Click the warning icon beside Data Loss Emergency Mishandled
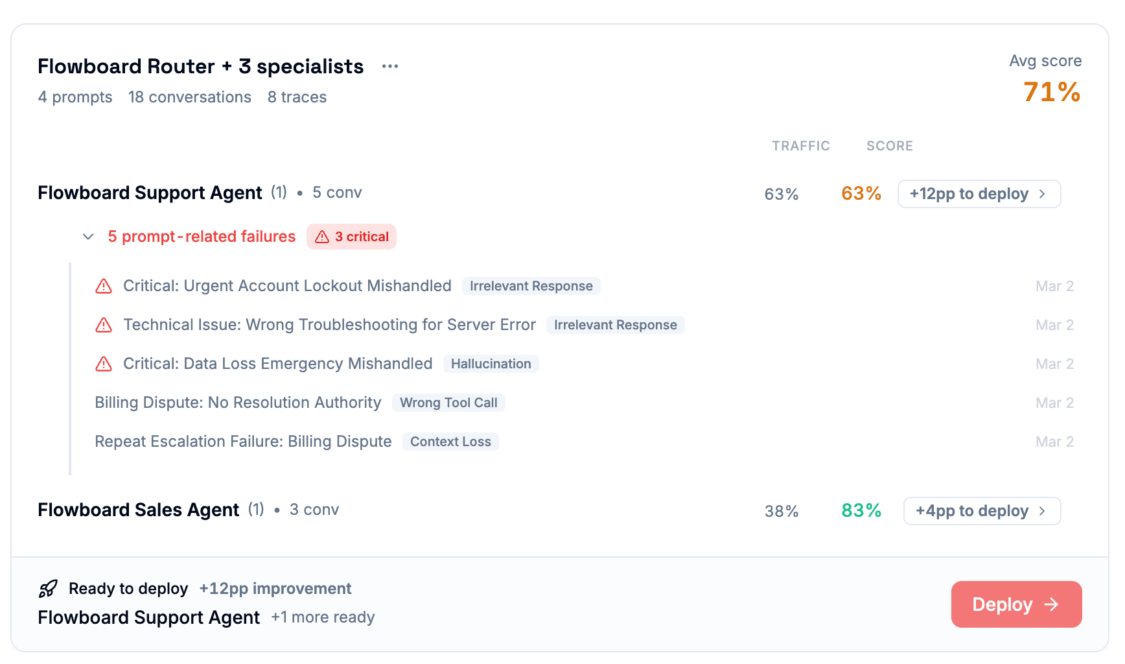The width and height of the screenshot is (1125, 664). coord(104,364)
